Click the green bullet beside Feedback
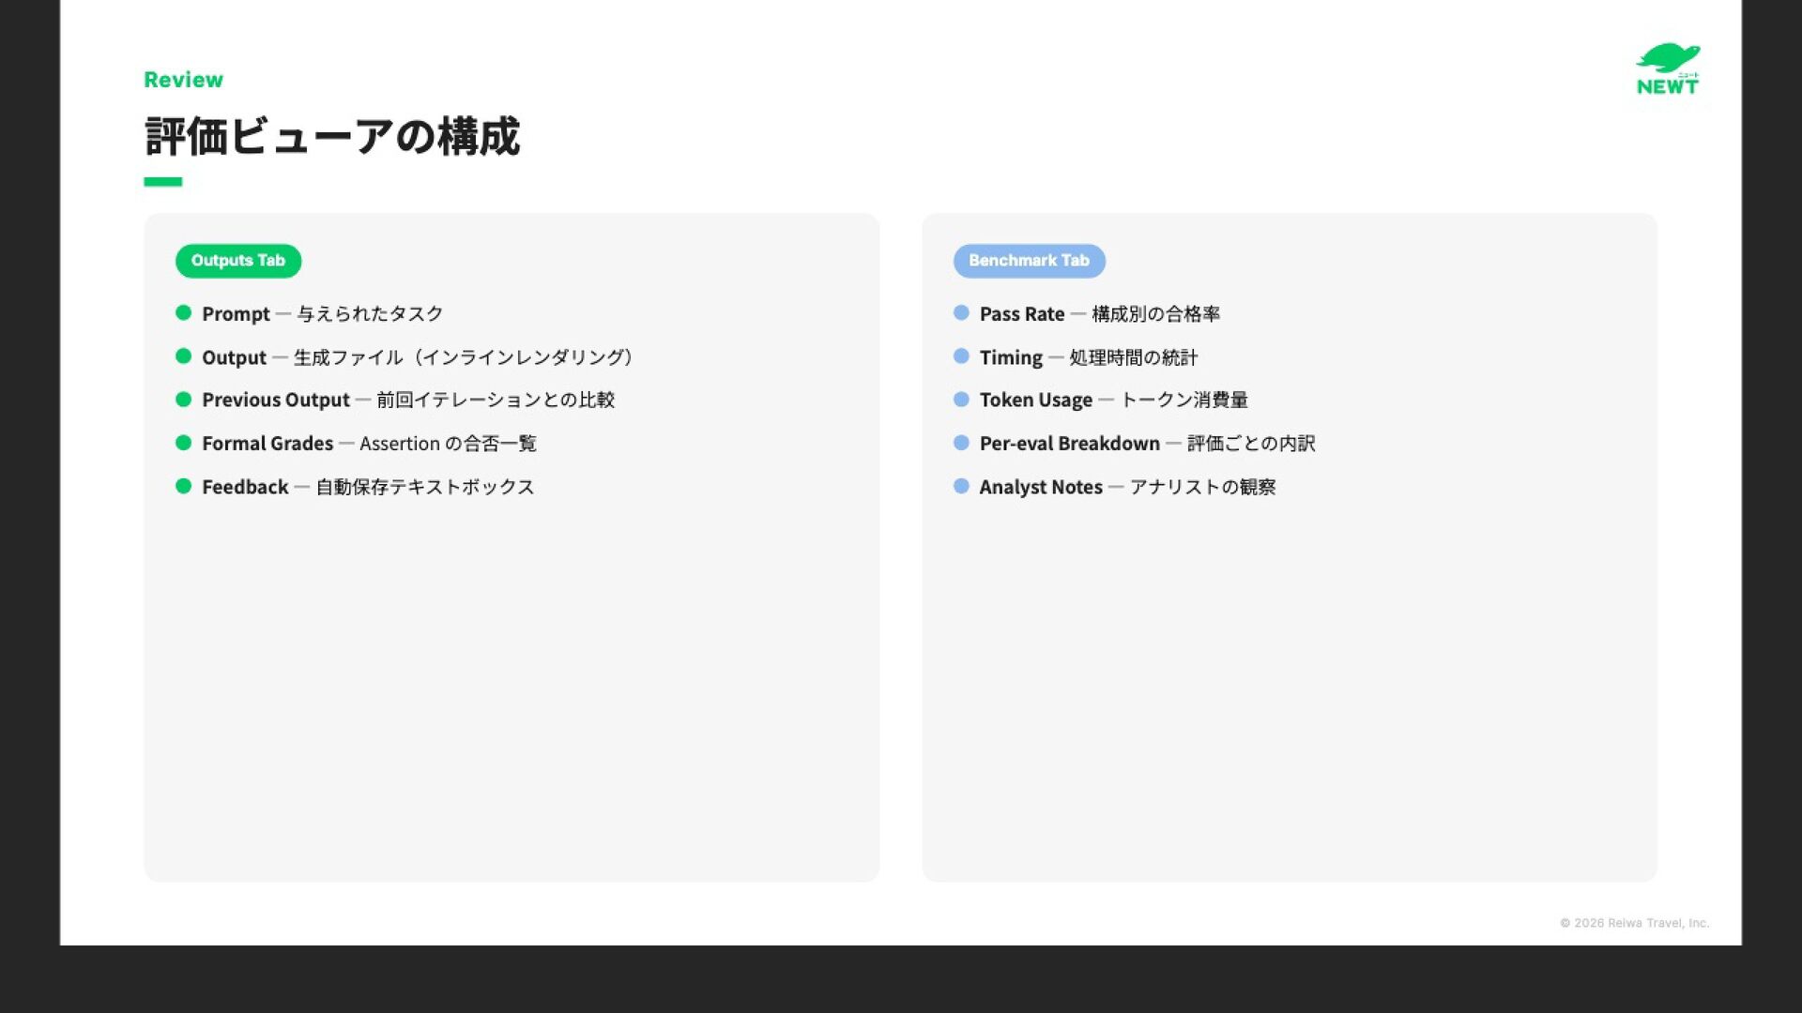The width and height of the screenshot is (1802, 1013). click(x=184, y=486)
